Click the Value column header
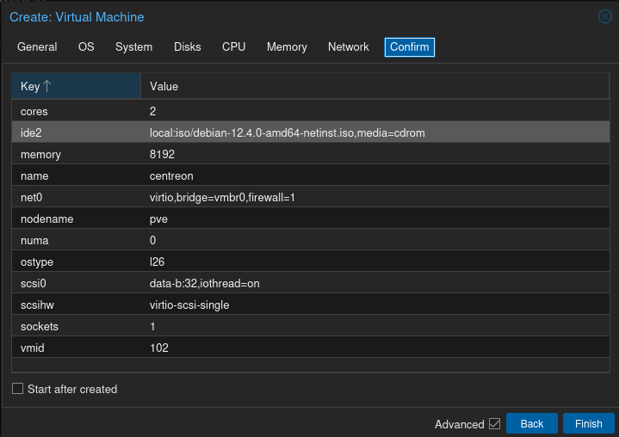The image size is (619, 437). point(374,86)
